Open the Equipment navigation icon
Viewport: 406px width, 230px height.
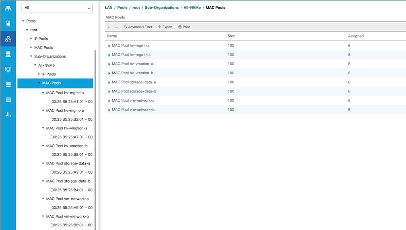pyautogui.click(x=8, y=8)
